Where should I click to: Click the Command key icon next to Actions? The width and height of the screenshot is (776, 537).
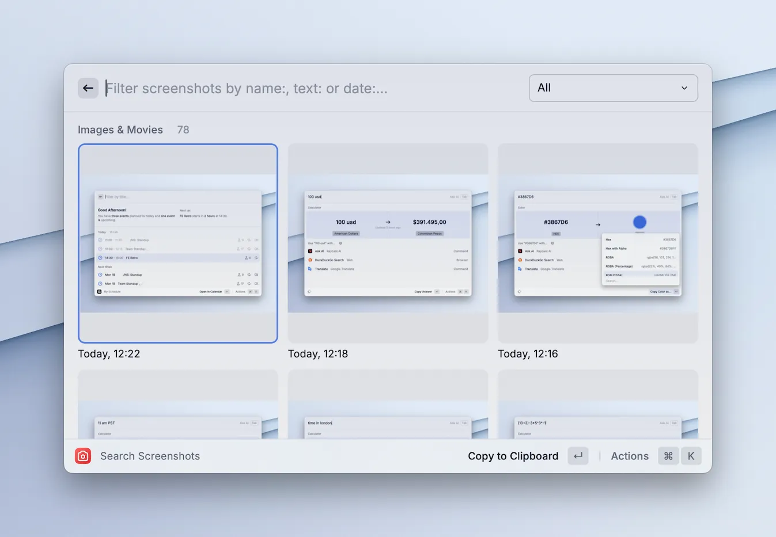point(668,456)
